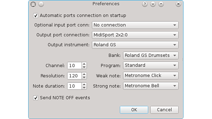Open Optional input port connection dropdown
212x119 pixels.
coord(135,25)
